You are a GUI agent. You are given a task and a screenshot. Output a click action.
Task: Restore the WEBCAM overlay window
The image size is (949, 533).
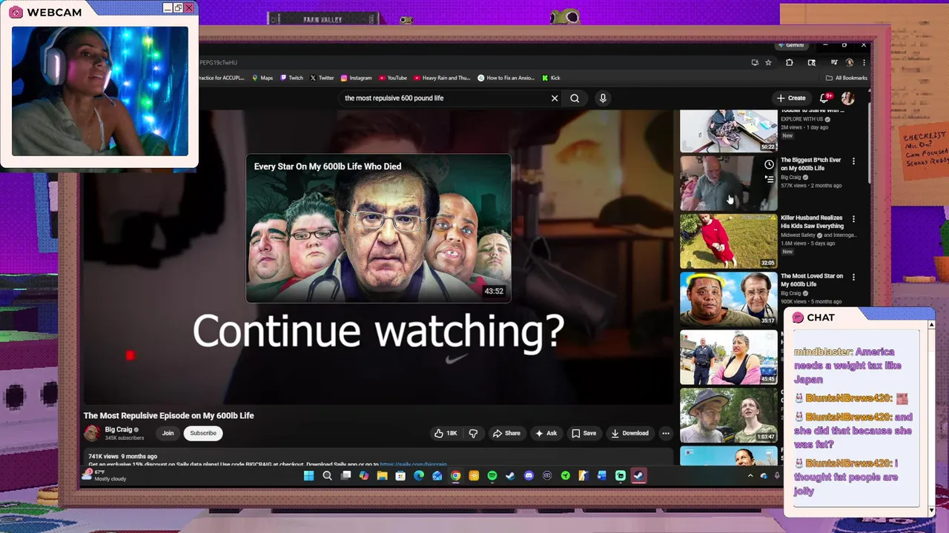pos(178,8)
